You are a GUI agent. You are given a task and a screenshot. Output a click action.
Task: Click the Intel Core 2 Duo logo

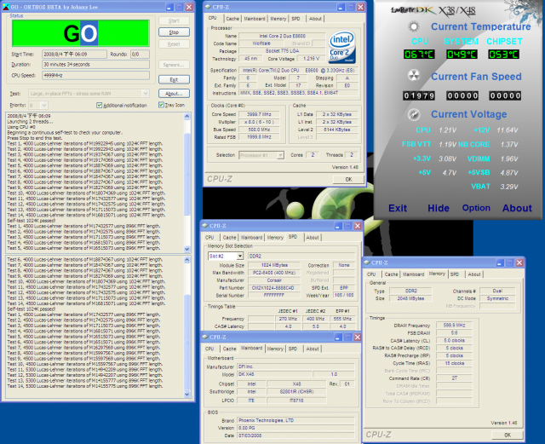point(342,48)
